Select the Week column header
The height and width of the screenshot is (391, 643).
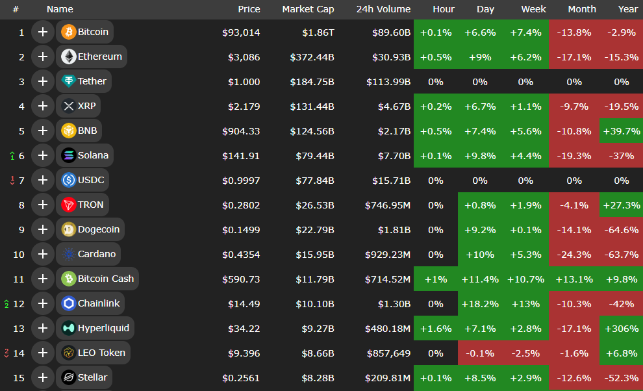coord(533,9)
